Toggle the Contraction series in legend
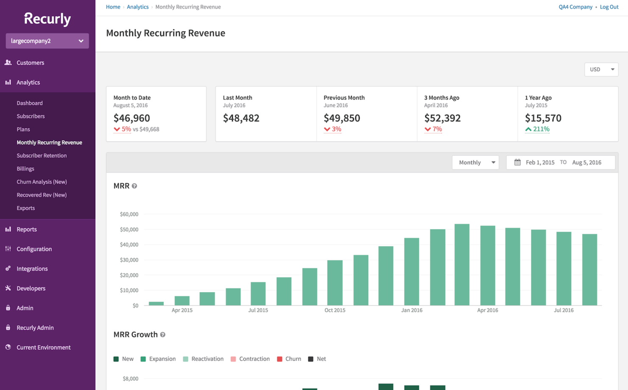 tap(250, 359)
